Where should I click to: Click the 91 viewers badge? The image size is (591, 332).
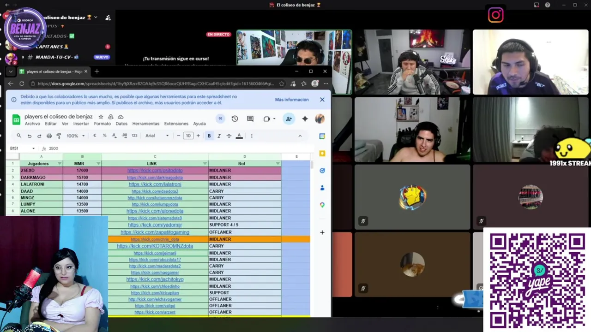point(220,119)
